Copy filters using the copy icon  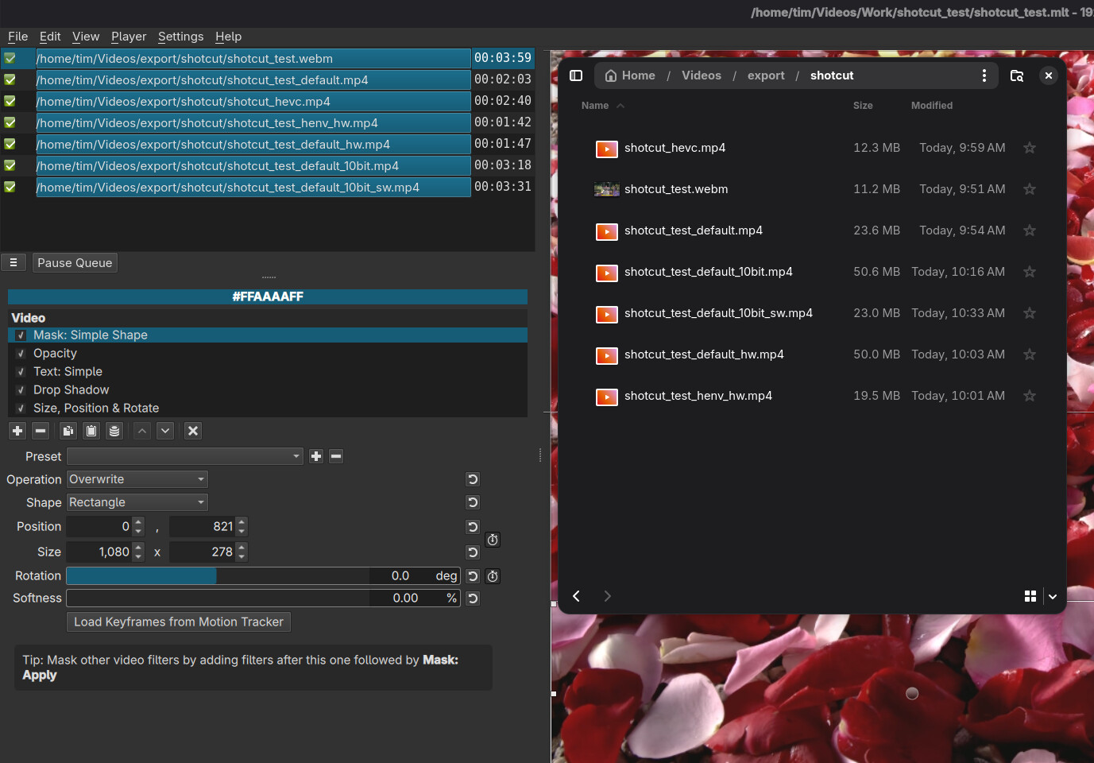click(x=68, y=431)
